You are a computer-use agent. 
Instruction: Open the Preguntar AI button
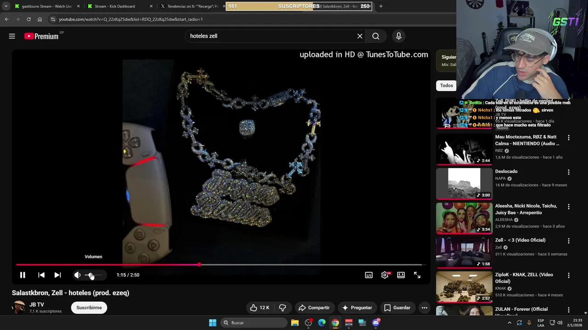point(357,308)
